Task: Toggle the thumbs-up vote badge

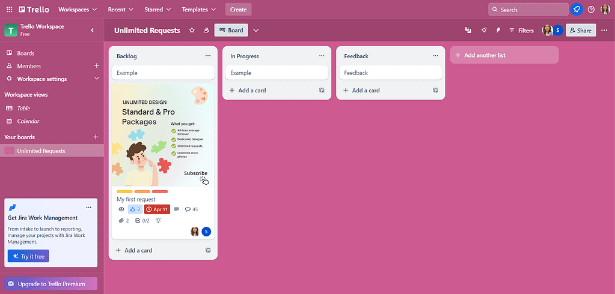Action: (x=135, y=209)
